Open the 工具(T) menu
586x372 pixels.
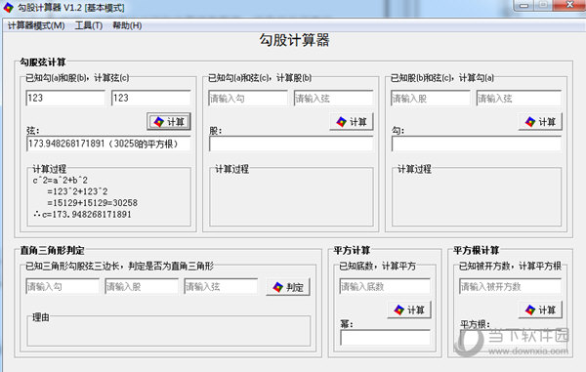point(89,25)
